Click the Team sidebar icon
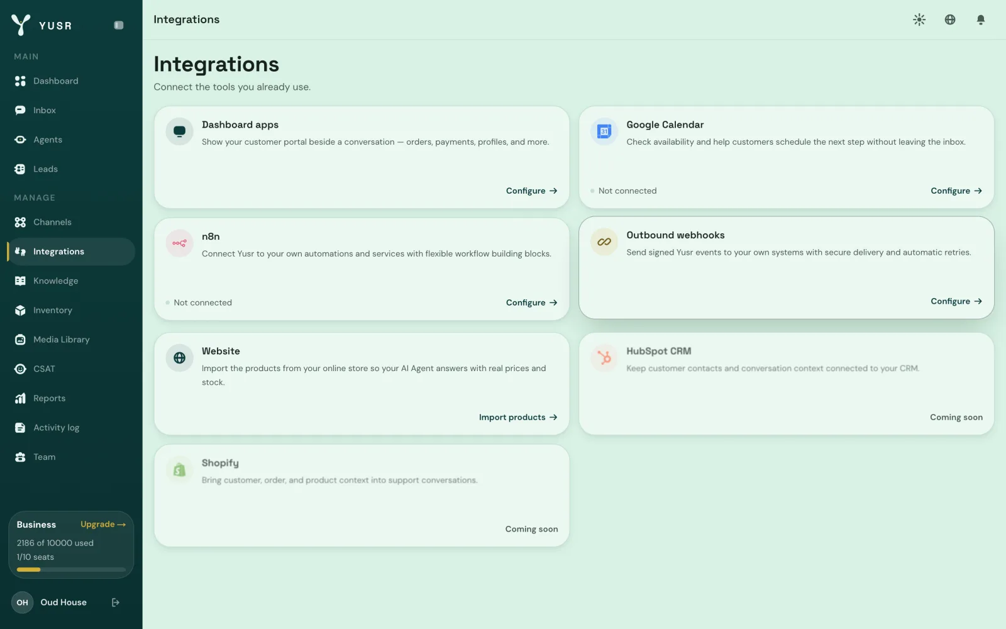The width and height of the screenshot is (1006, 629). tap(20, 457)
